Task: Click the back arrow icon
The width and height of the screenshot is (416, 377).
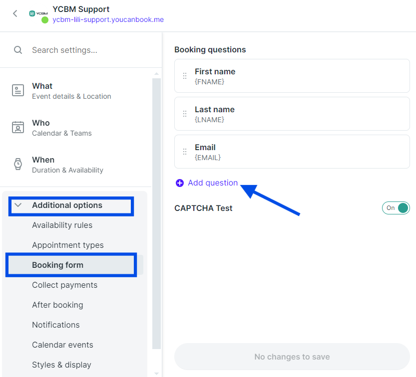Action: [15, 13]
